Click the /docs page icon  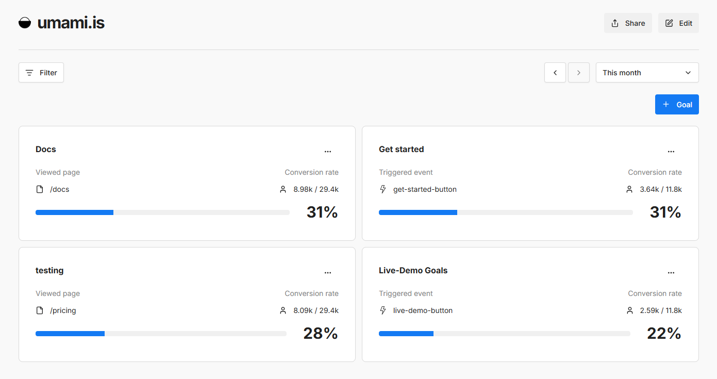tap(40, 189)
